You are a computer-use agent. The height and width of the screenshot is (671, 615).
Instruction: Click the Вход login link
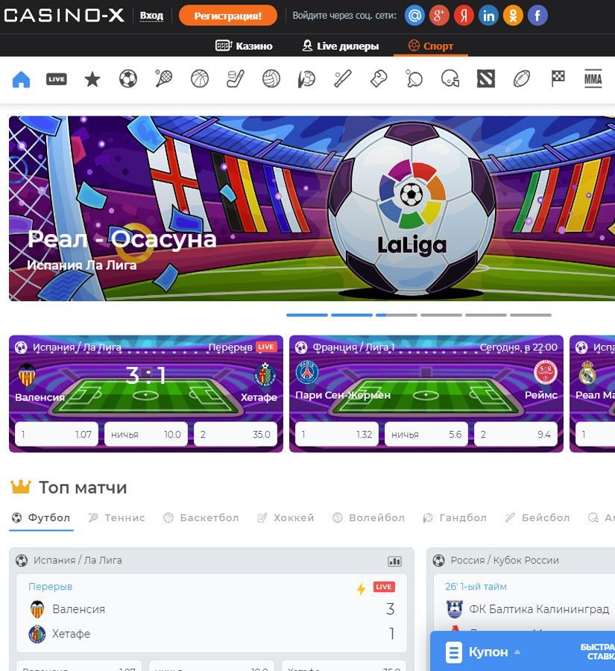pyautogui.click(x=151, y=15)
